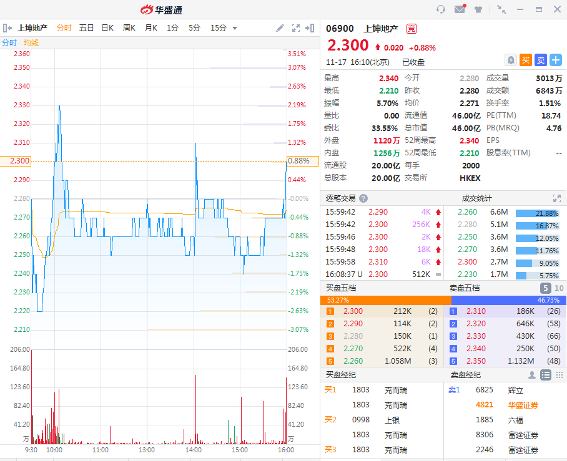Collapse the left panel icon beside 上坤地产
567x461 pixels.
[7, 28]
